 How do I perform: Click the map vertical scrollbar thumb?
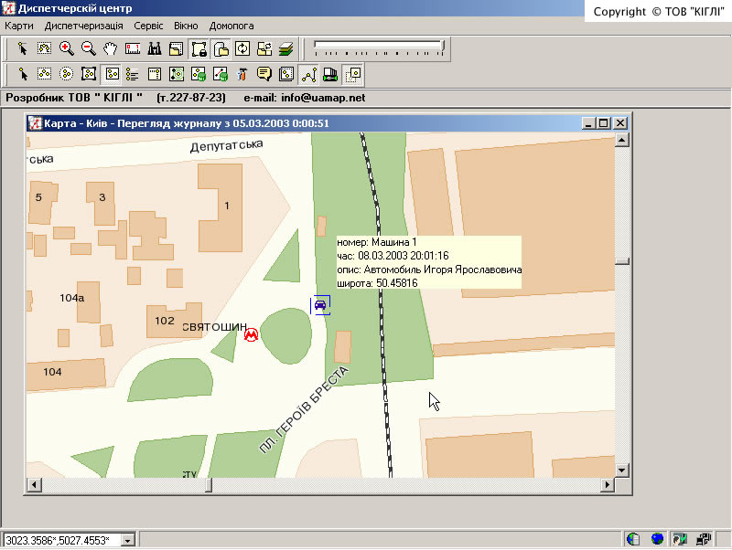[x=622, y=261]
